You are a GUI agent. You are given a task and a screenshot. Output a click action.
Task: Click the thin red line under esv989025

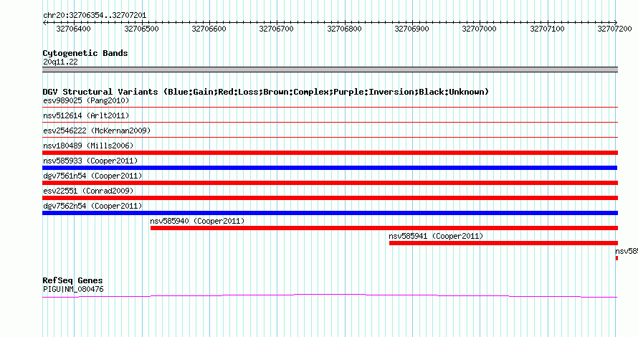(x=330, y=107)
